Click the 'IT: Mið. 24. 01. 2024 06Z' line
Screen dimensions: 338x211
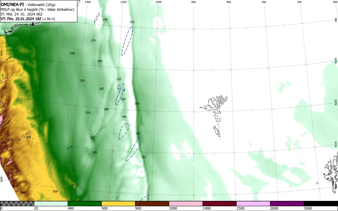(x=22, y=14)
